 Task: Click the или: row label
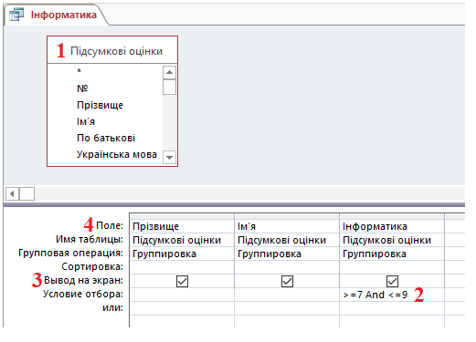(x=112, y=307)
